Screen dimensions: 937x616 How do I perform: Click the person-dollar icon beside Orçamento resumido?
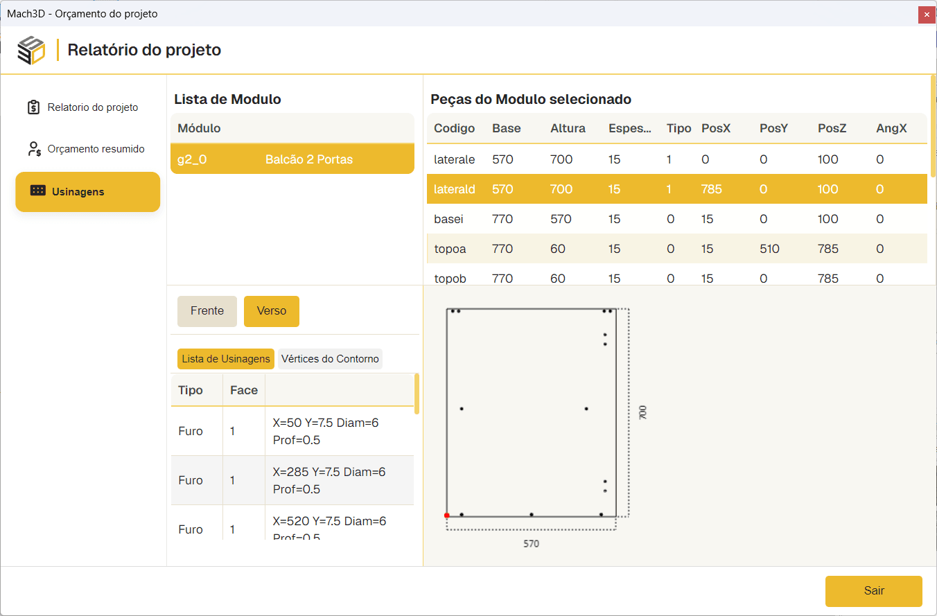point(34,149)
